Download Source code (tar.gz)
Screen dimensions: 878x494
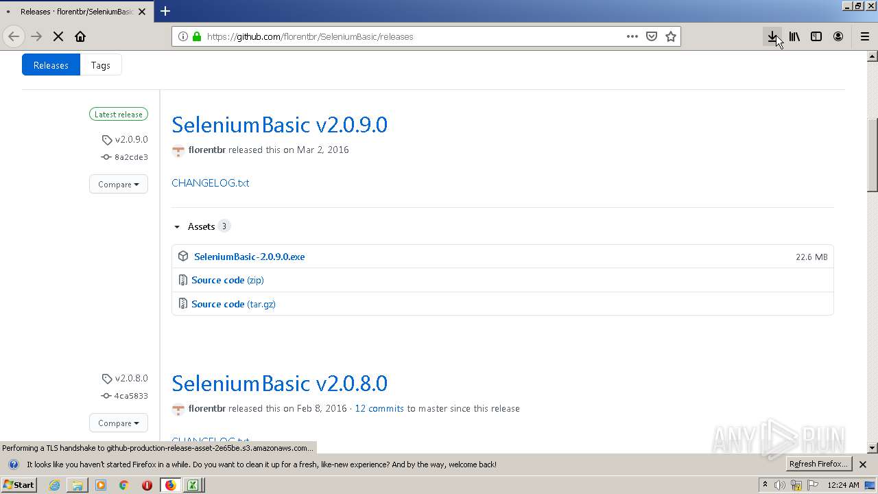233,304
